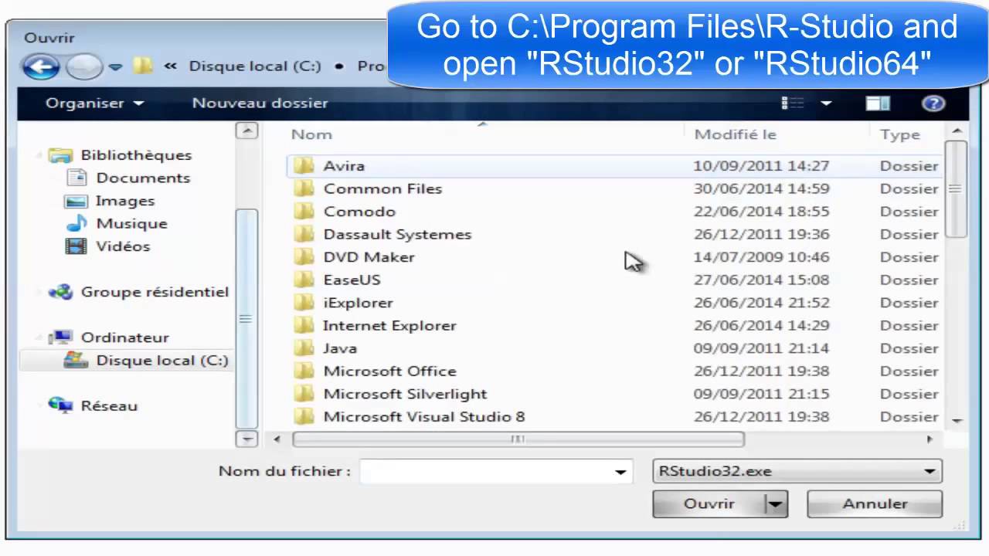Click the navigation pane scrollbar up arrow
989x556 pixels.
point(246,131)
